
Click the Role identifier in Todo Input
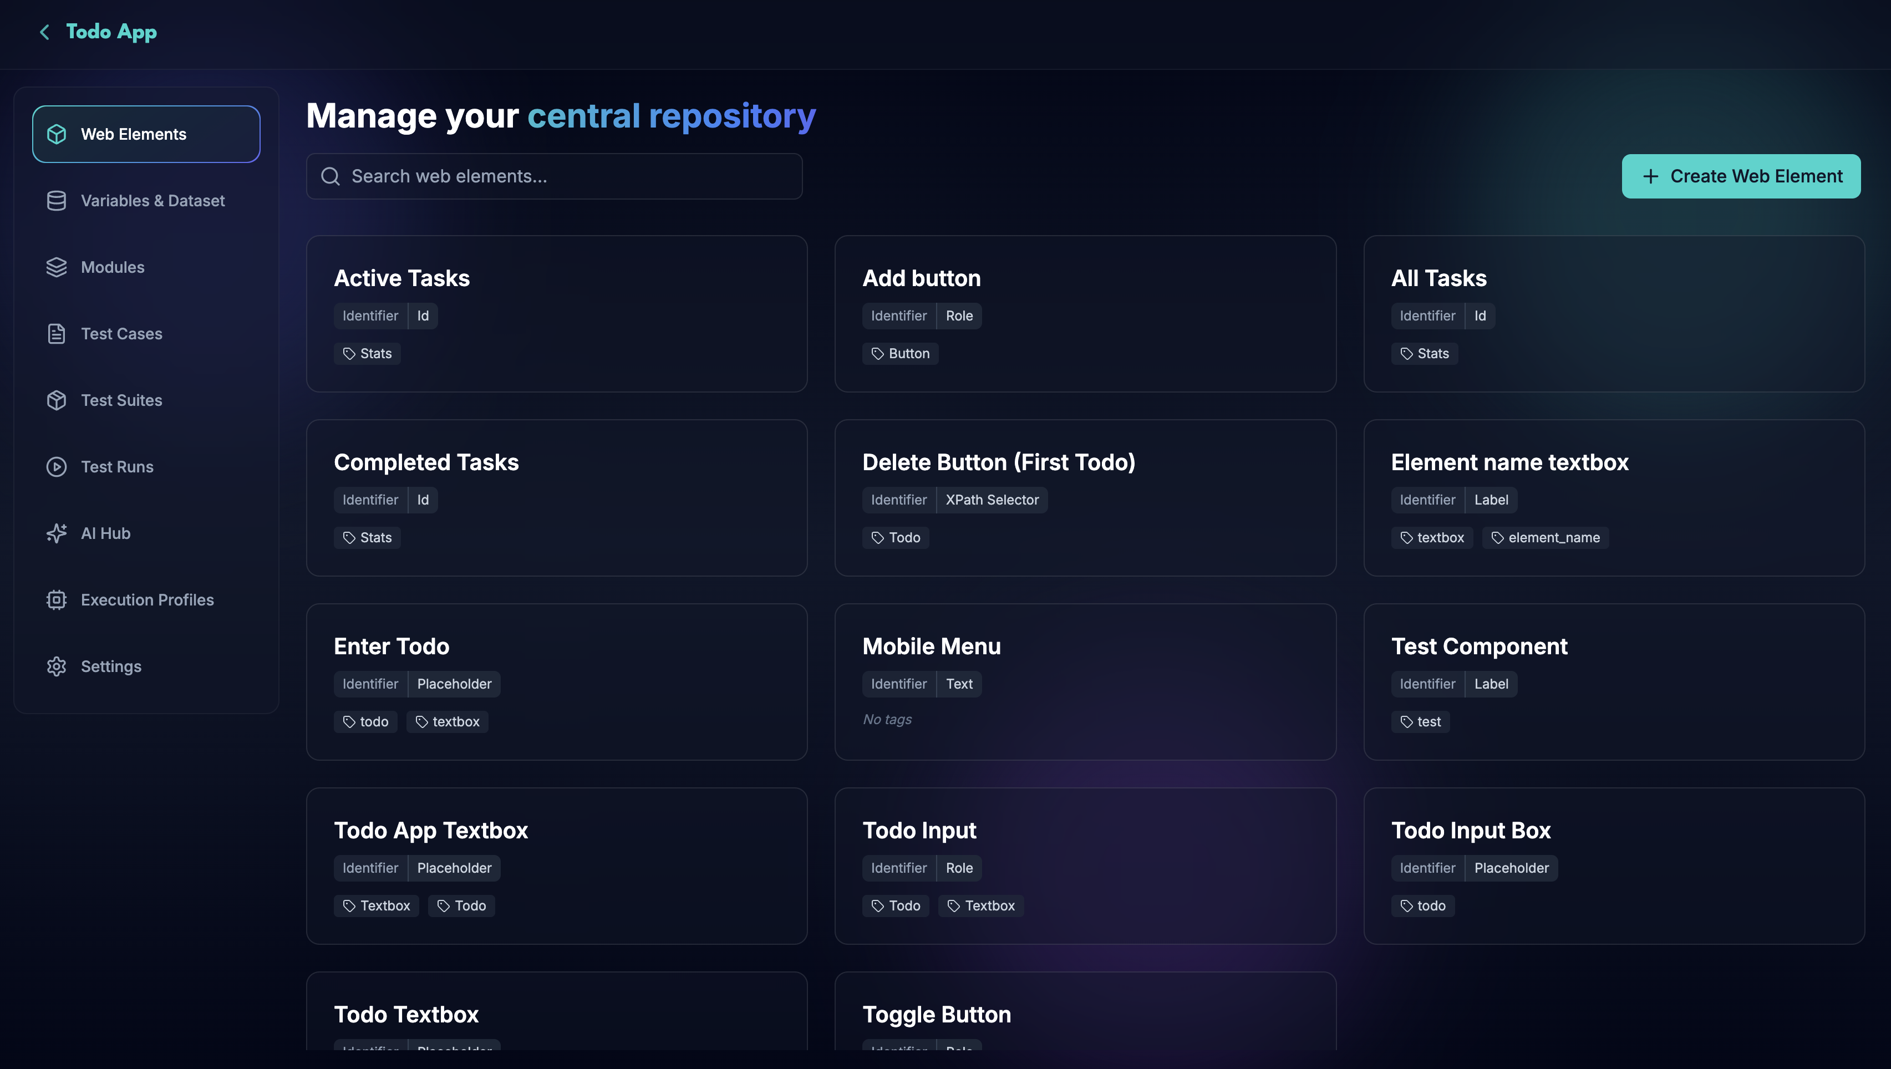(959, 868)
